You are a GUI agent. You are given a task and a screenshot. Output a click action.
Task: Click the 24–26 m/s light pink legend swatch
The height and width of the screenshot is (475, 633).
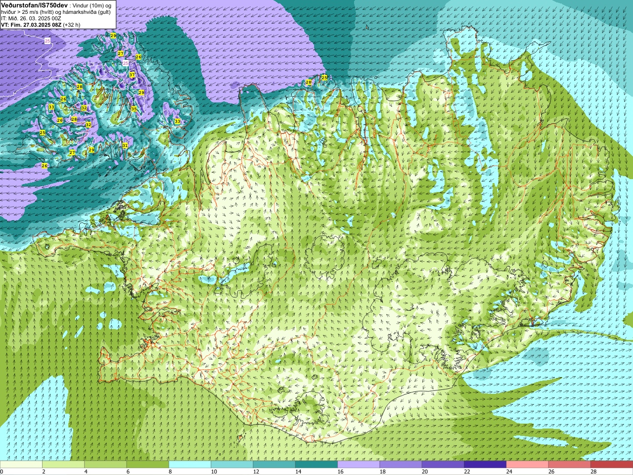(527, 465)
